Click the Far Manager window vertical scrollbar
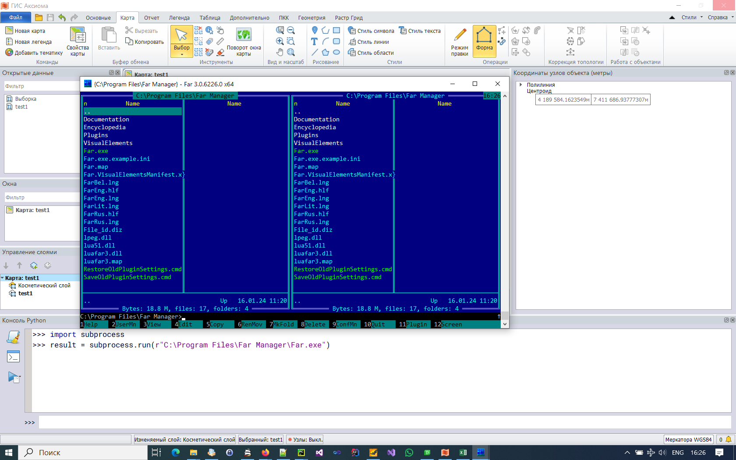 click(x=505, y=210)
